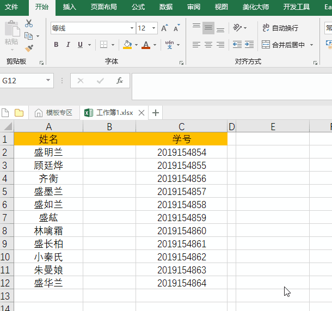Switch to the 开发工具 tab
The width and height of the screenshot is (332, 311).
tap(297, 7)
